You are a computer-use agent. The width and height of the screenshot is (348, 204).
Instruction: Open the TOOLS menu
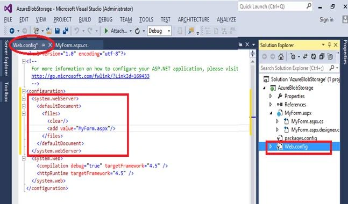point(146,19)
